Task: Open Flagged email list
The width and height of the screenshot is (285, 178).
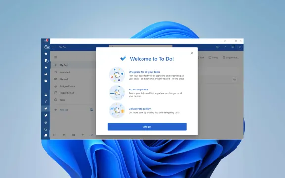Action: pos(73,93)
